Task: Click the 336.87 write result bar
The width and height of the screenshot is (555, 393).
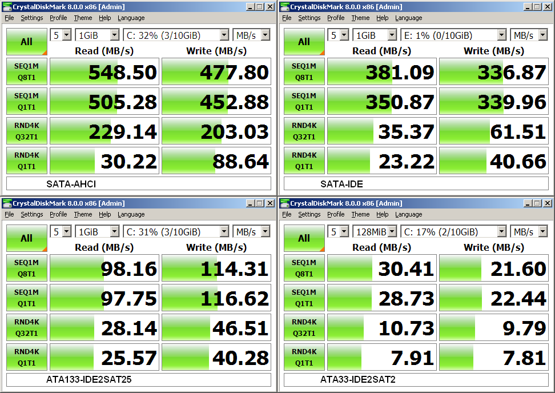Action: pyautogui.click(x=494, y=71)
